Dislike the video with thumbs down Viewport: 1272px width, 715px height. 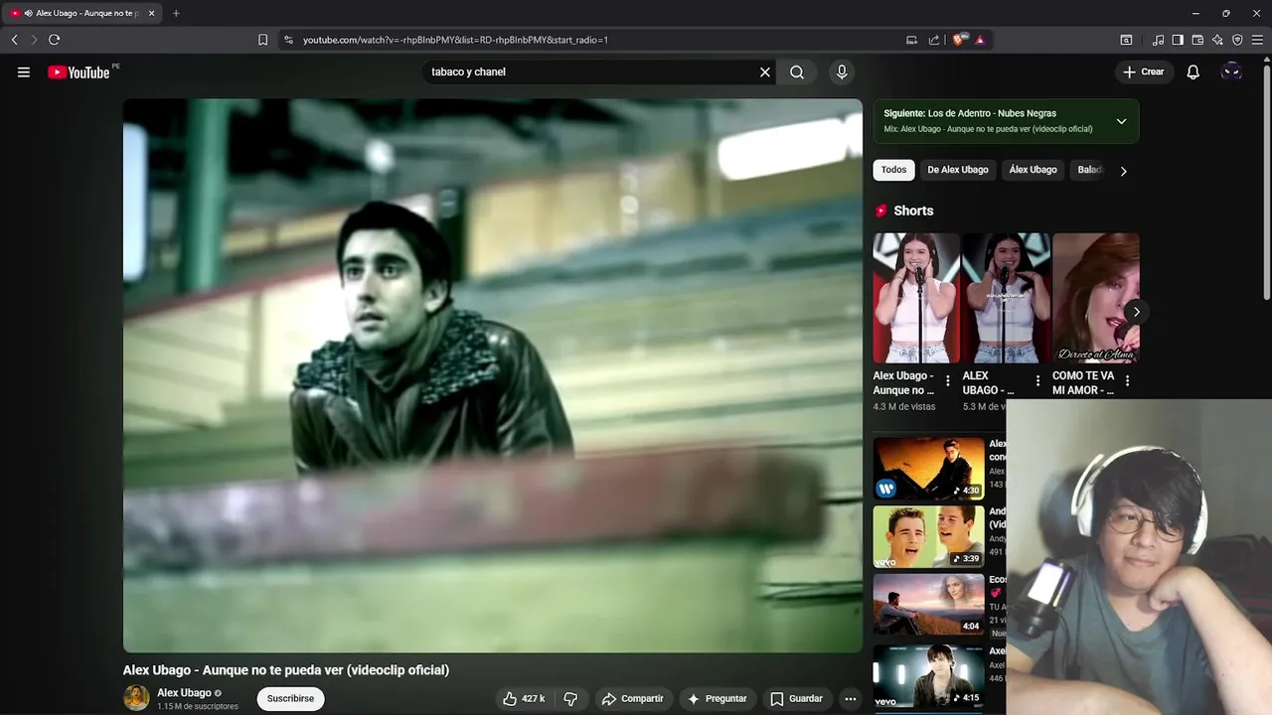coord(570,698)
